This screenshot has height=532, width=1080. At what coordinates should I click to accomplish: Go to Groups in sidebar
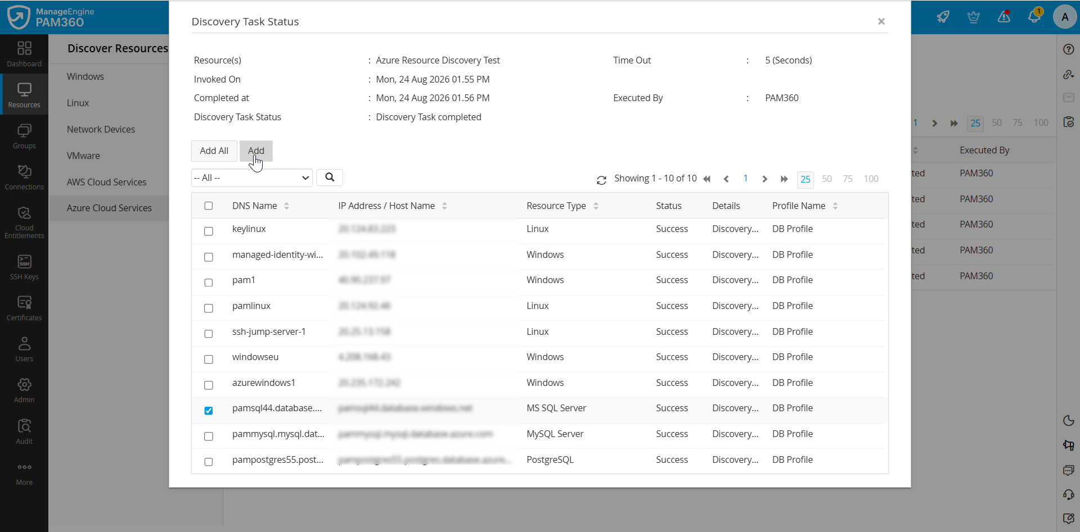(x=24, y=137)
